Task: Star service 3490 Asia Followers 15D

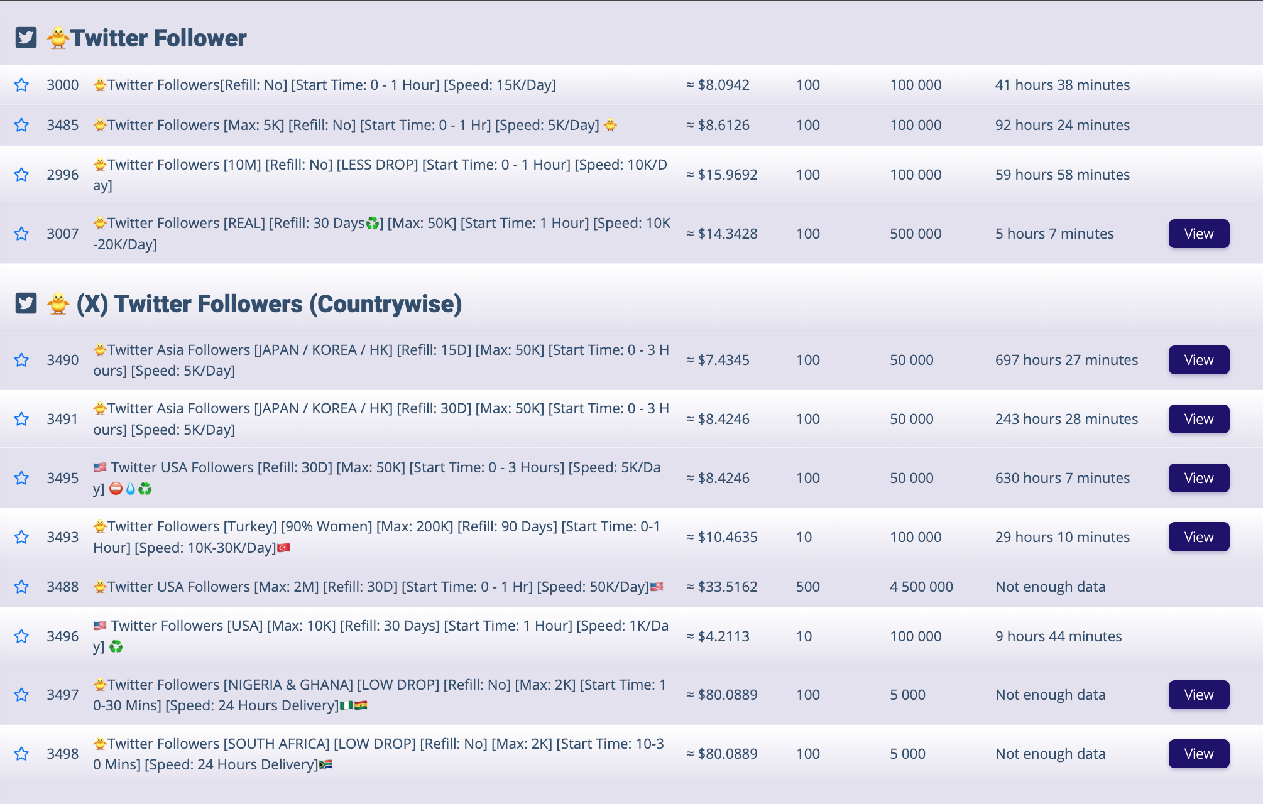Action: (21, 360)
